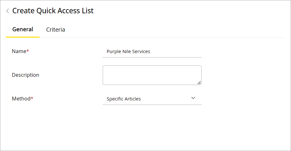Click the red asterisk next to Method

32,98
